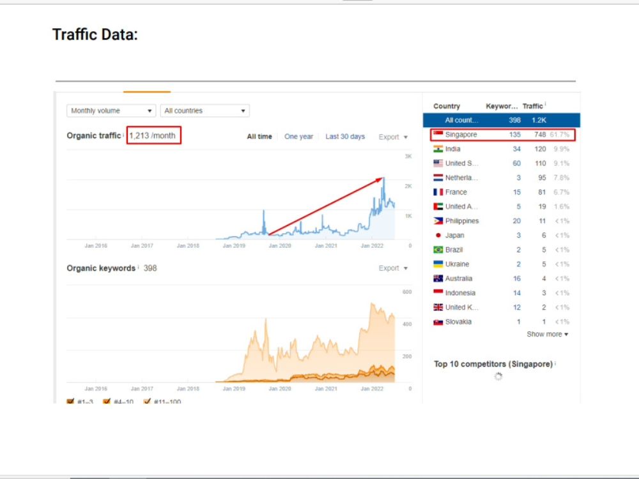Image resolution: width=639 pixels, height=479 pixels.
Task: Click the Netherlands flag icon
Action: [x=438, y=178]
